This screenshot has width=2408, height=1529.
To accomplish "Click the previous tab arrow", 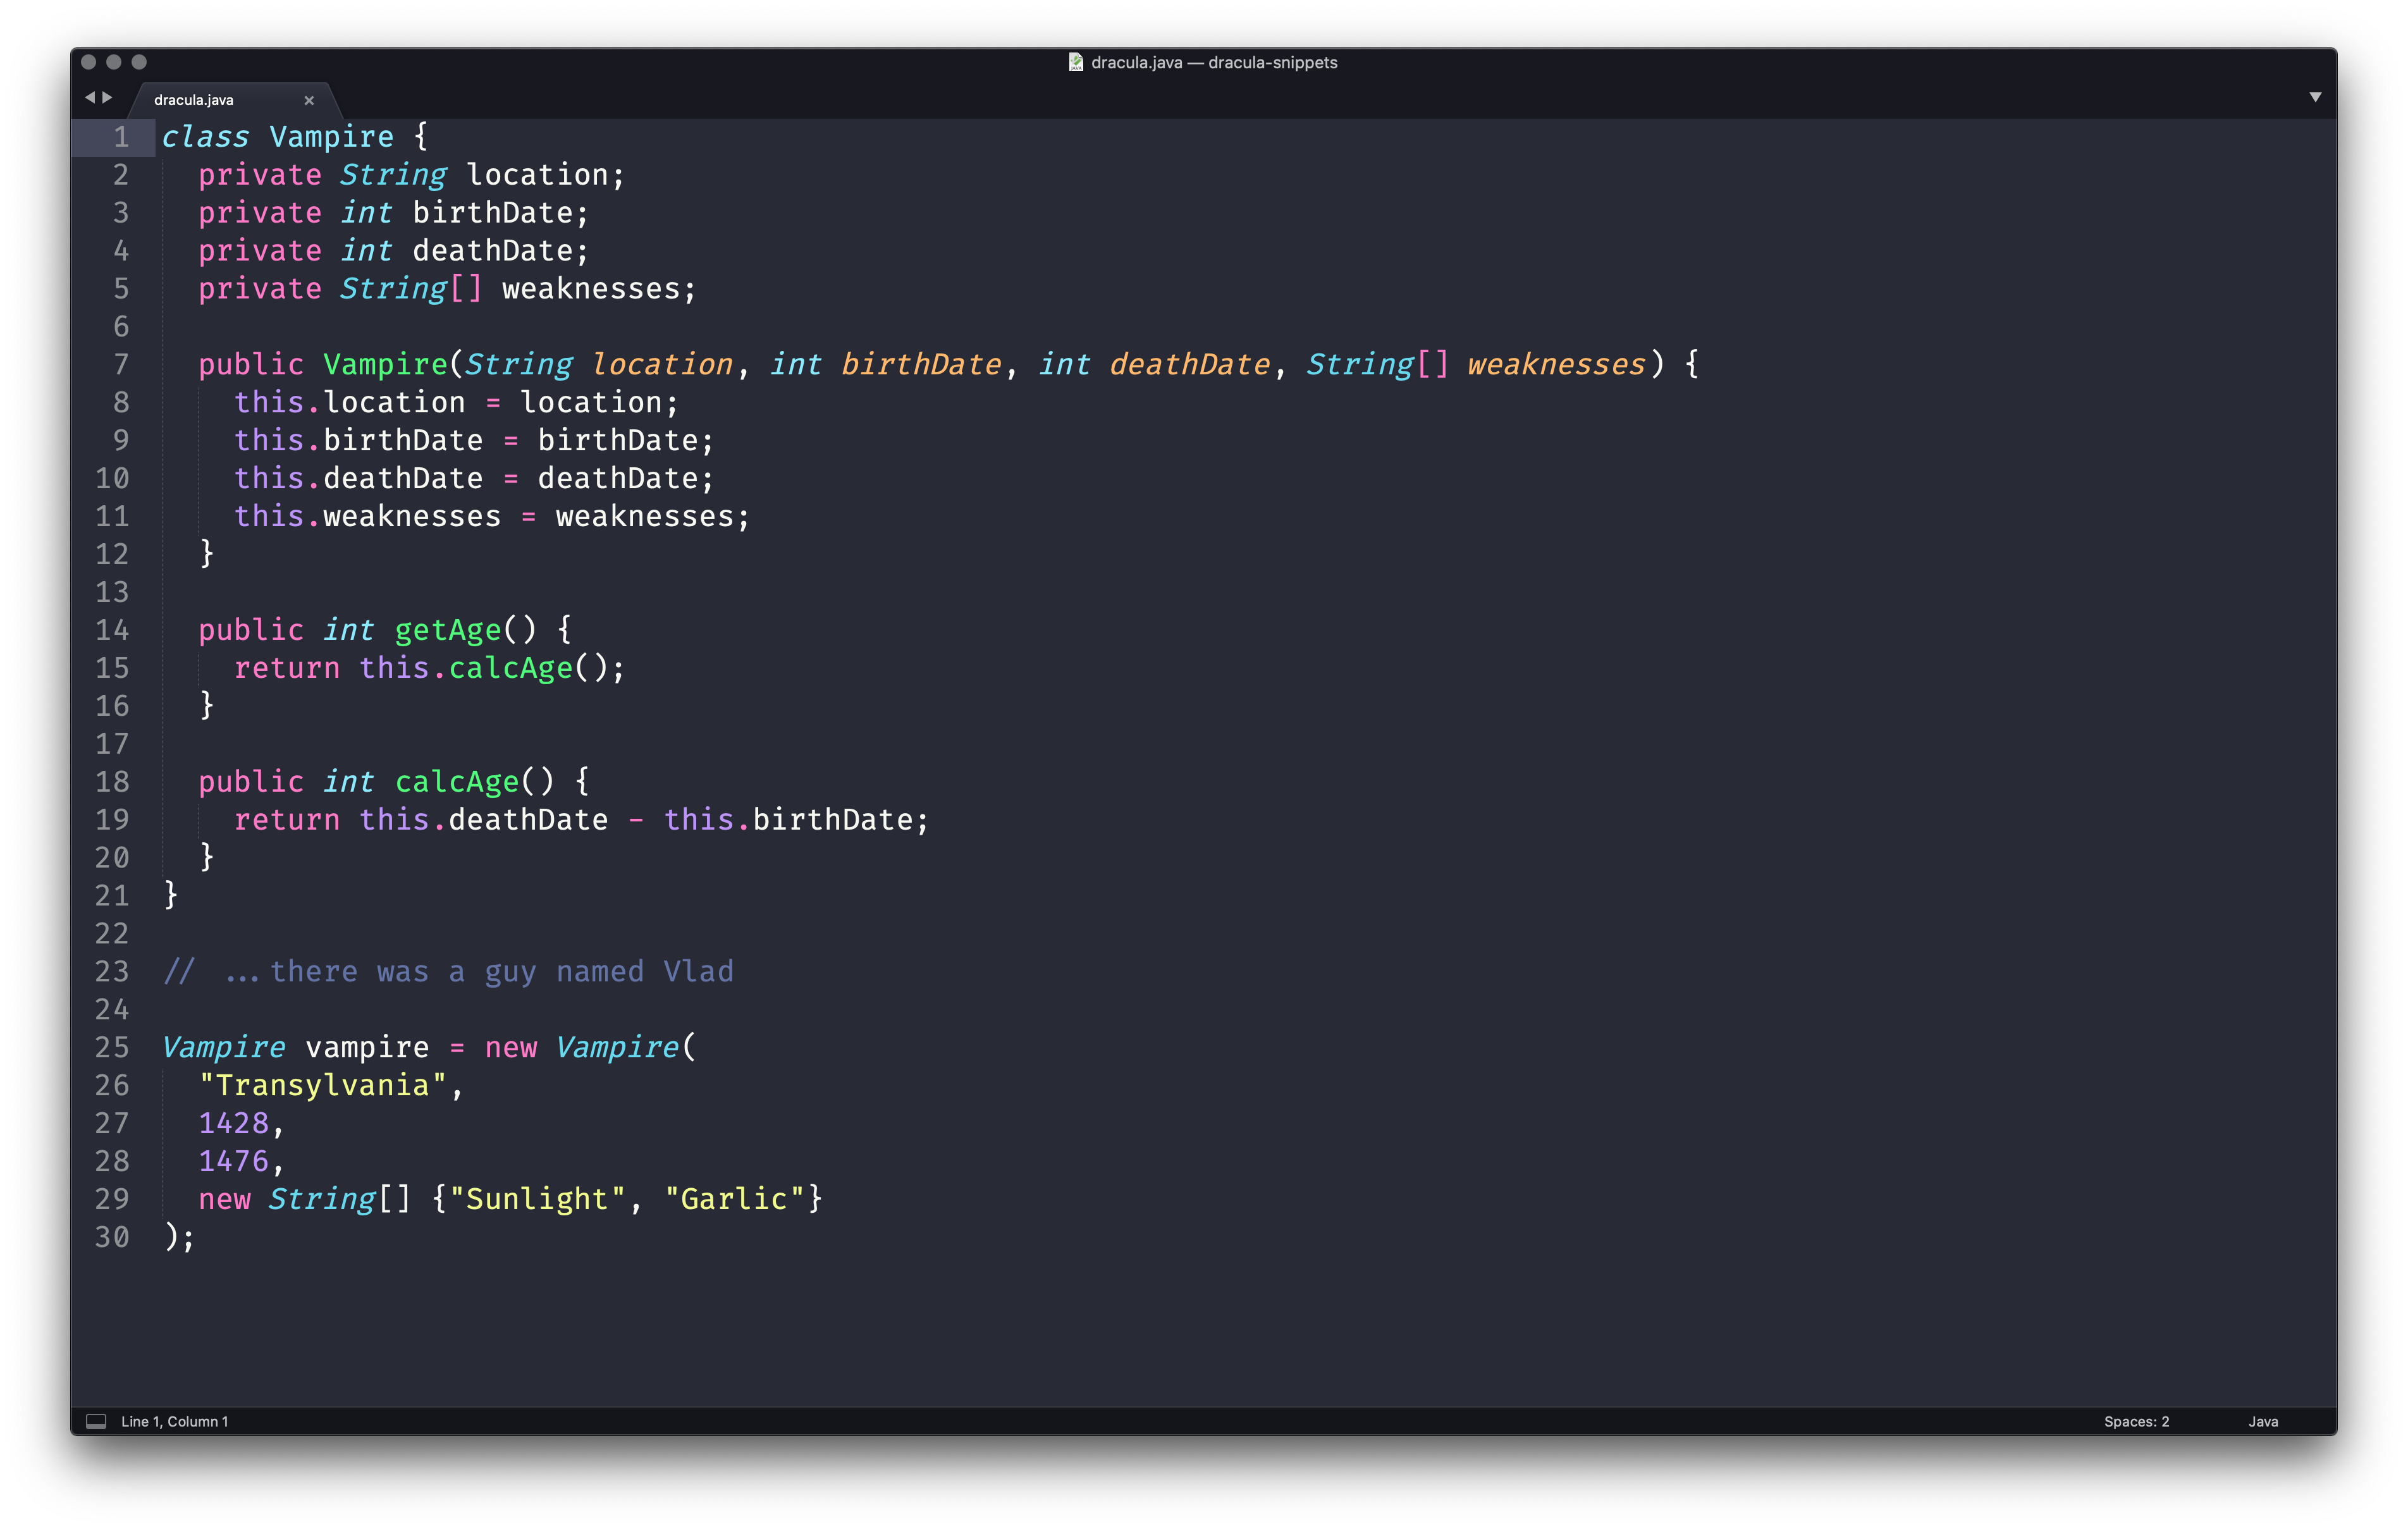I will [90, 97].
